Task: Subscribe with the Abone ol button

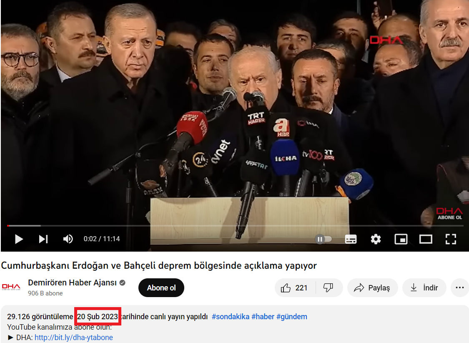Action: coord(161,288)
